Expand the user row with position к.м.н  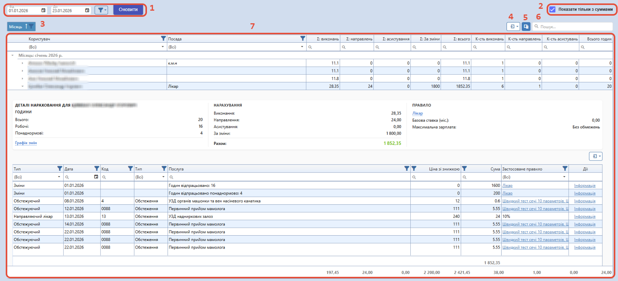(23, 63)
